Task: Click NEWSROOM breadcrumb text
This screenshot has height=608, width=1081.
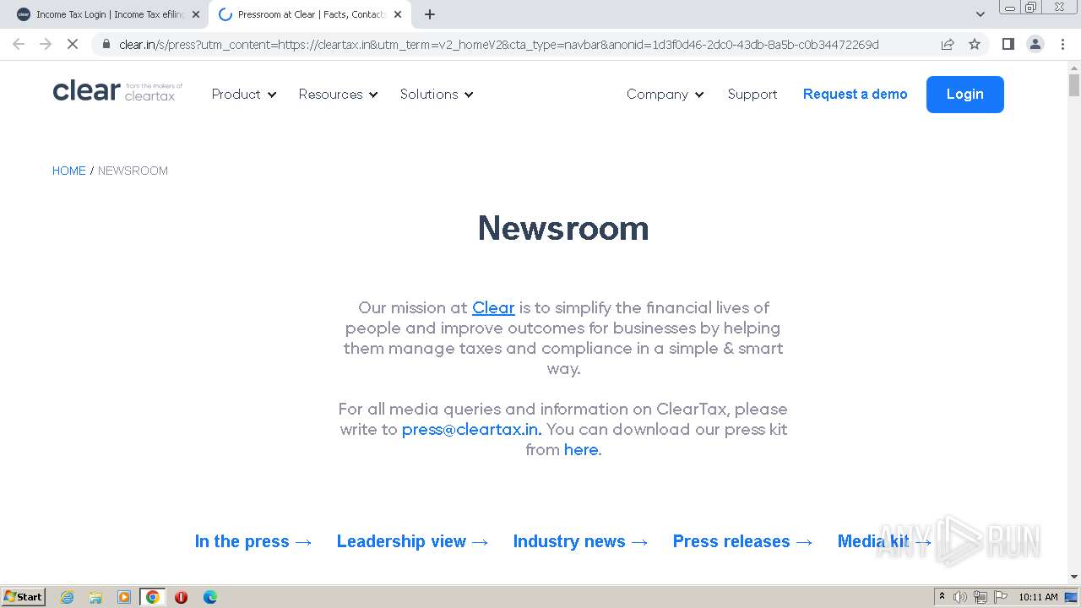Action: coord(133,171)
